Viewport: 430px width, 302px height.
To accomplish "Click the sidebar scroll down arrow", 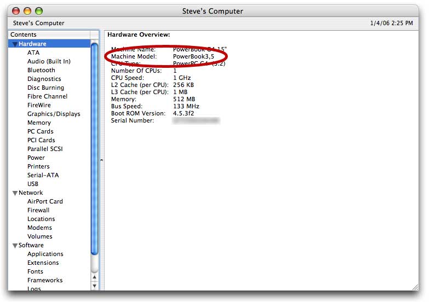I will (x=94, y=286).
